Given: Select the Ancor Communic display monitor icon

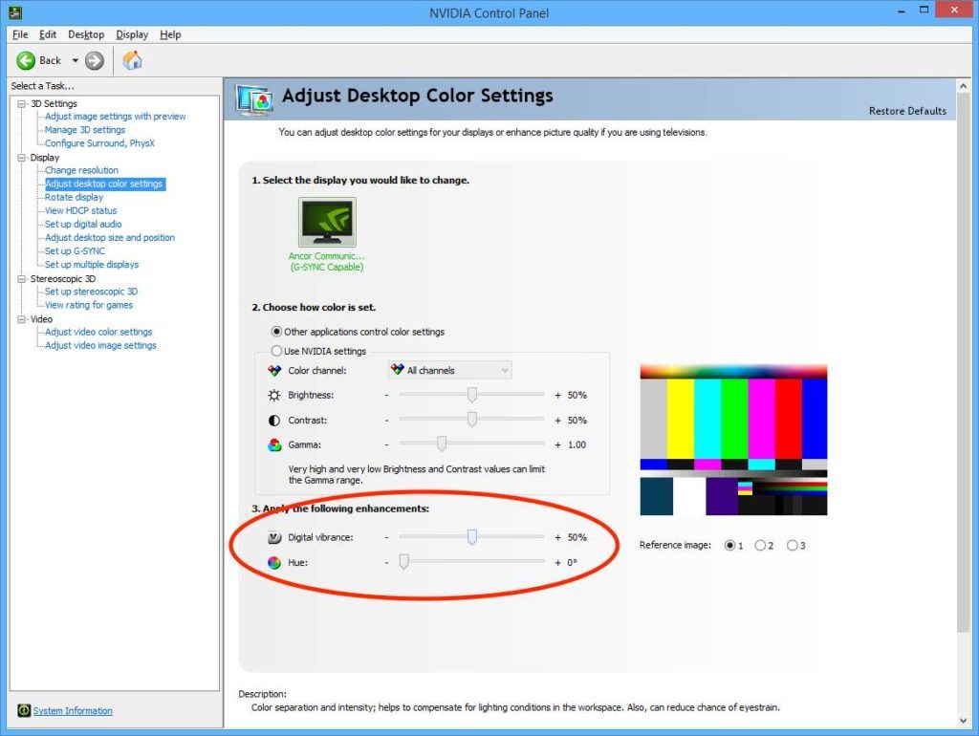Looking at the screenshot, I should (327, 223).
